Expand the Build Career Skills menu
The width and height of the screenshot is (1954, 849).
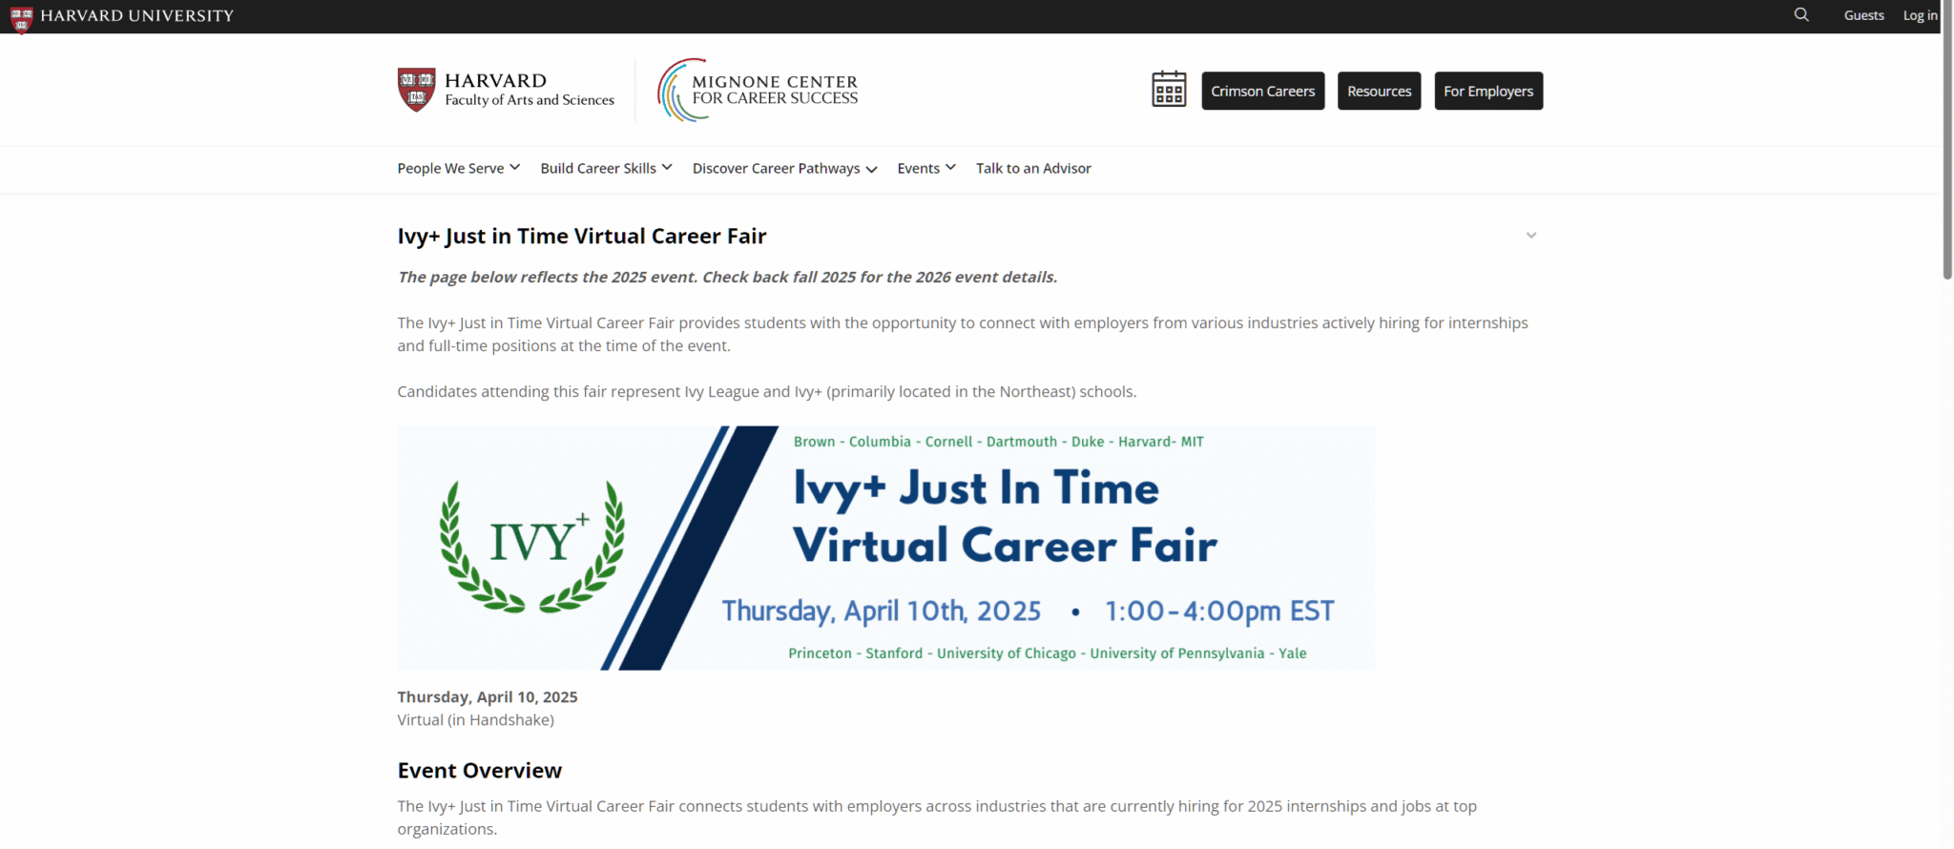[x=606, y=168]
